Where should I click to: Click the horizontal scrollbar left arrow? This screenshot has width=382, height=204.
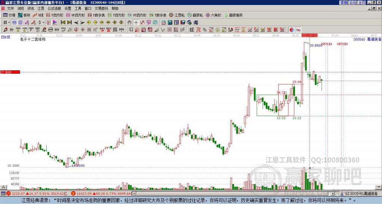coord(134,194)
